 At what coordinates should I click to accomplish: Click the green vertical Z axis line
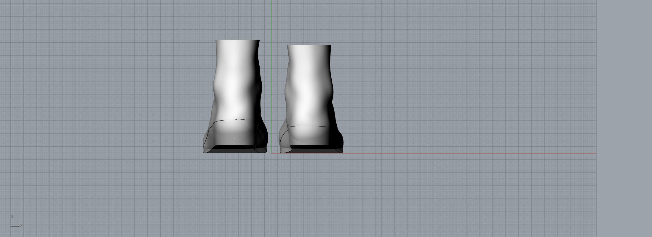pos(271,24)
